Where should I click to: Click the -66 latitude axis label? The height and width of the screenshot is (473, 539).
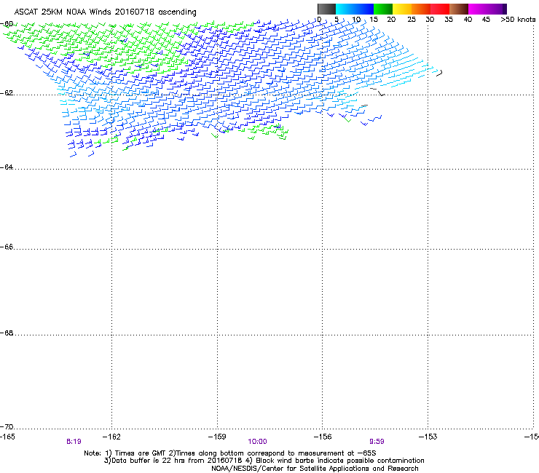point(7,247)
